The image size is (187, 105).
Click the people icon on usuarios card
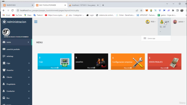101,63
